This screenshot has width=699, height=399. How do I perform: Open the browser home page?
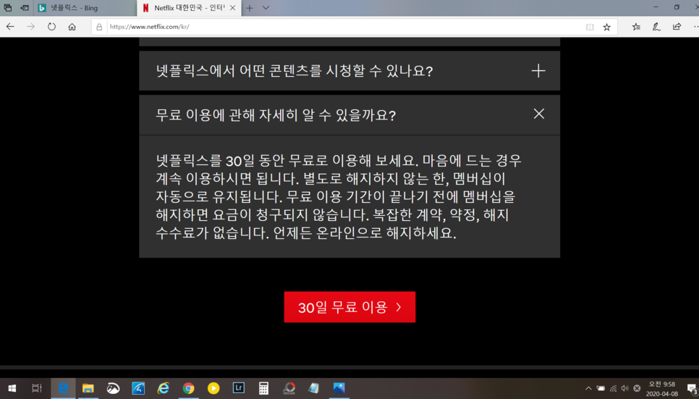72,27
